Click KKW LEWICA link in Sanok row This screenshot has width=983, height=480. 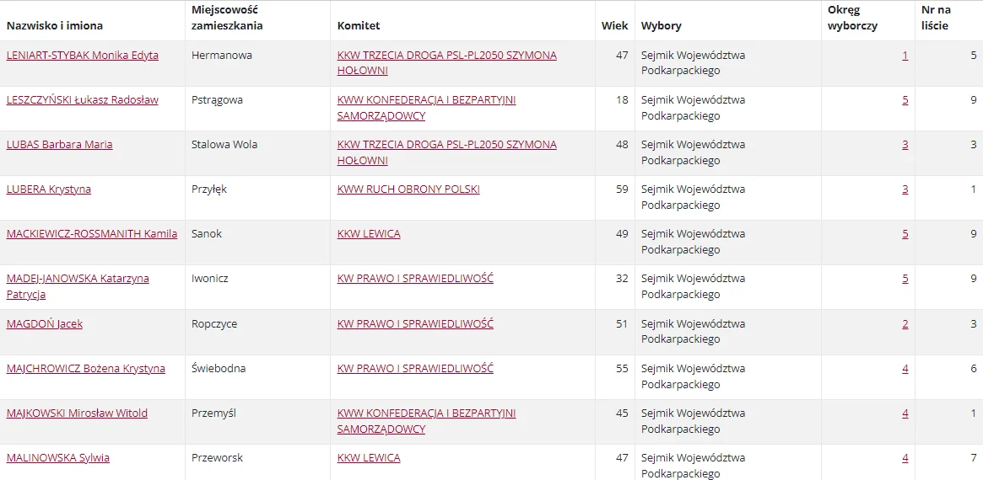pos(369,234)
